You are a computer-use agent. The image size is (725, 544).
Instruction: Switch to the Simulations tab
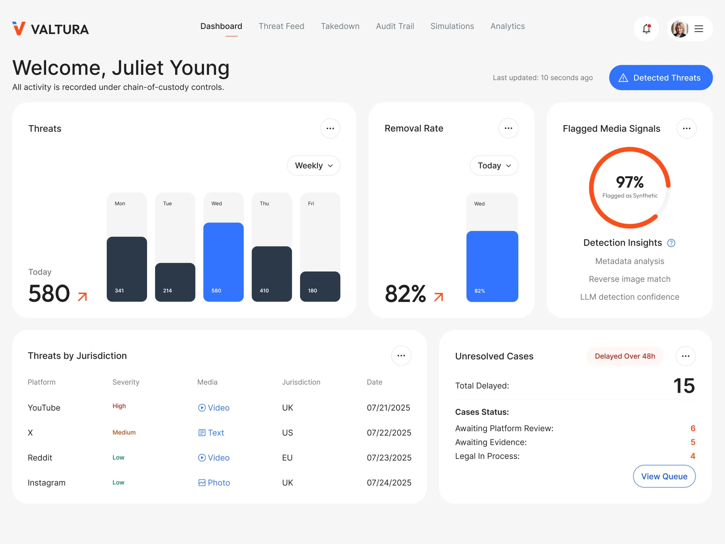click(452, 26)
